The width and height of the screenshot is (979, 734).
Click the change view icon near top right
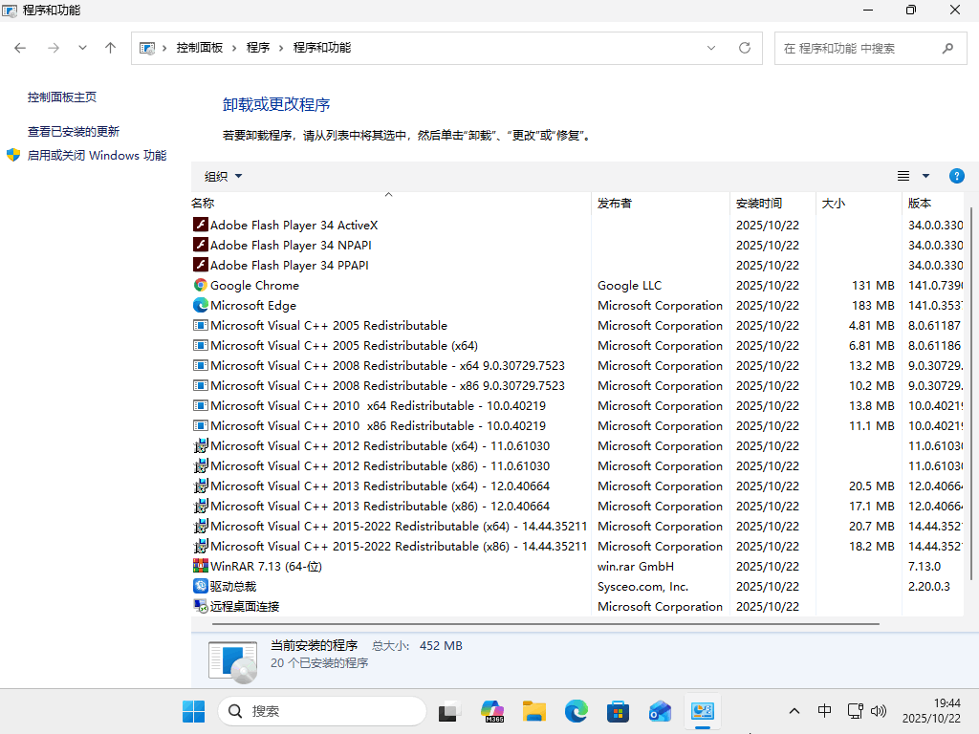coord(903,176)
